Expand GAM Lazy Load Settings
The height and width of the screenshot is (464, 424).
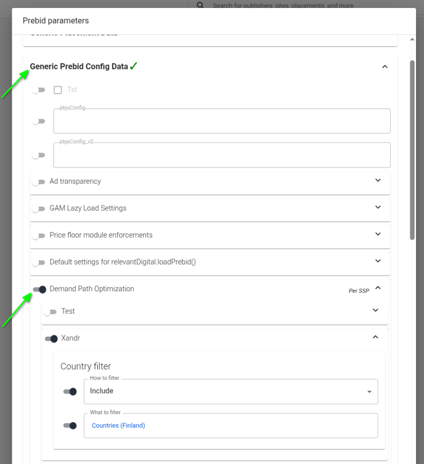pos(378,207)
